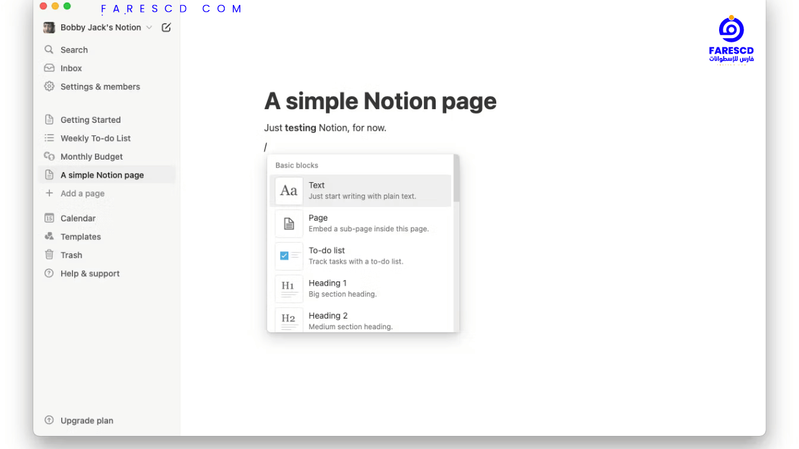This screenshot has height=449, width=799.
Task: Click the Page block document icon
Action: tap(289, 223)
